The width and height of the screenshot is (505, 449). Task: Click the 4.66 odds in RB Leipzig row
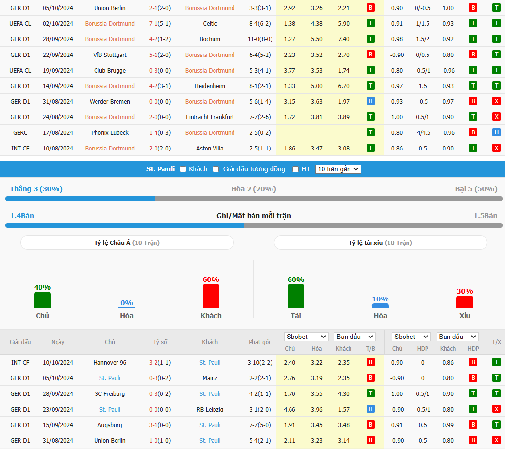tap(290, 410)
